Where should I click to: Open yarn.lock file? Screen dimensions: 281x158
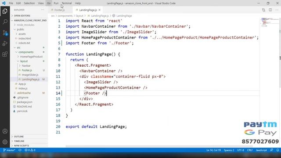(x=22, y=111)
